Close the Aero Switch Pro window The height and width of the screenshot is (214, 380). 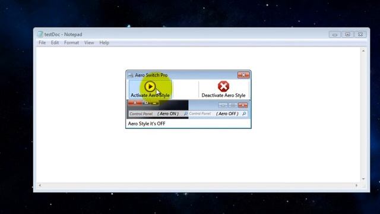tap(243, 75)
